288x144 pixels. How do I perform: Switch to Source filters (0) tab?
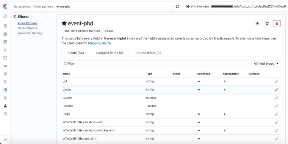point(148,53)
